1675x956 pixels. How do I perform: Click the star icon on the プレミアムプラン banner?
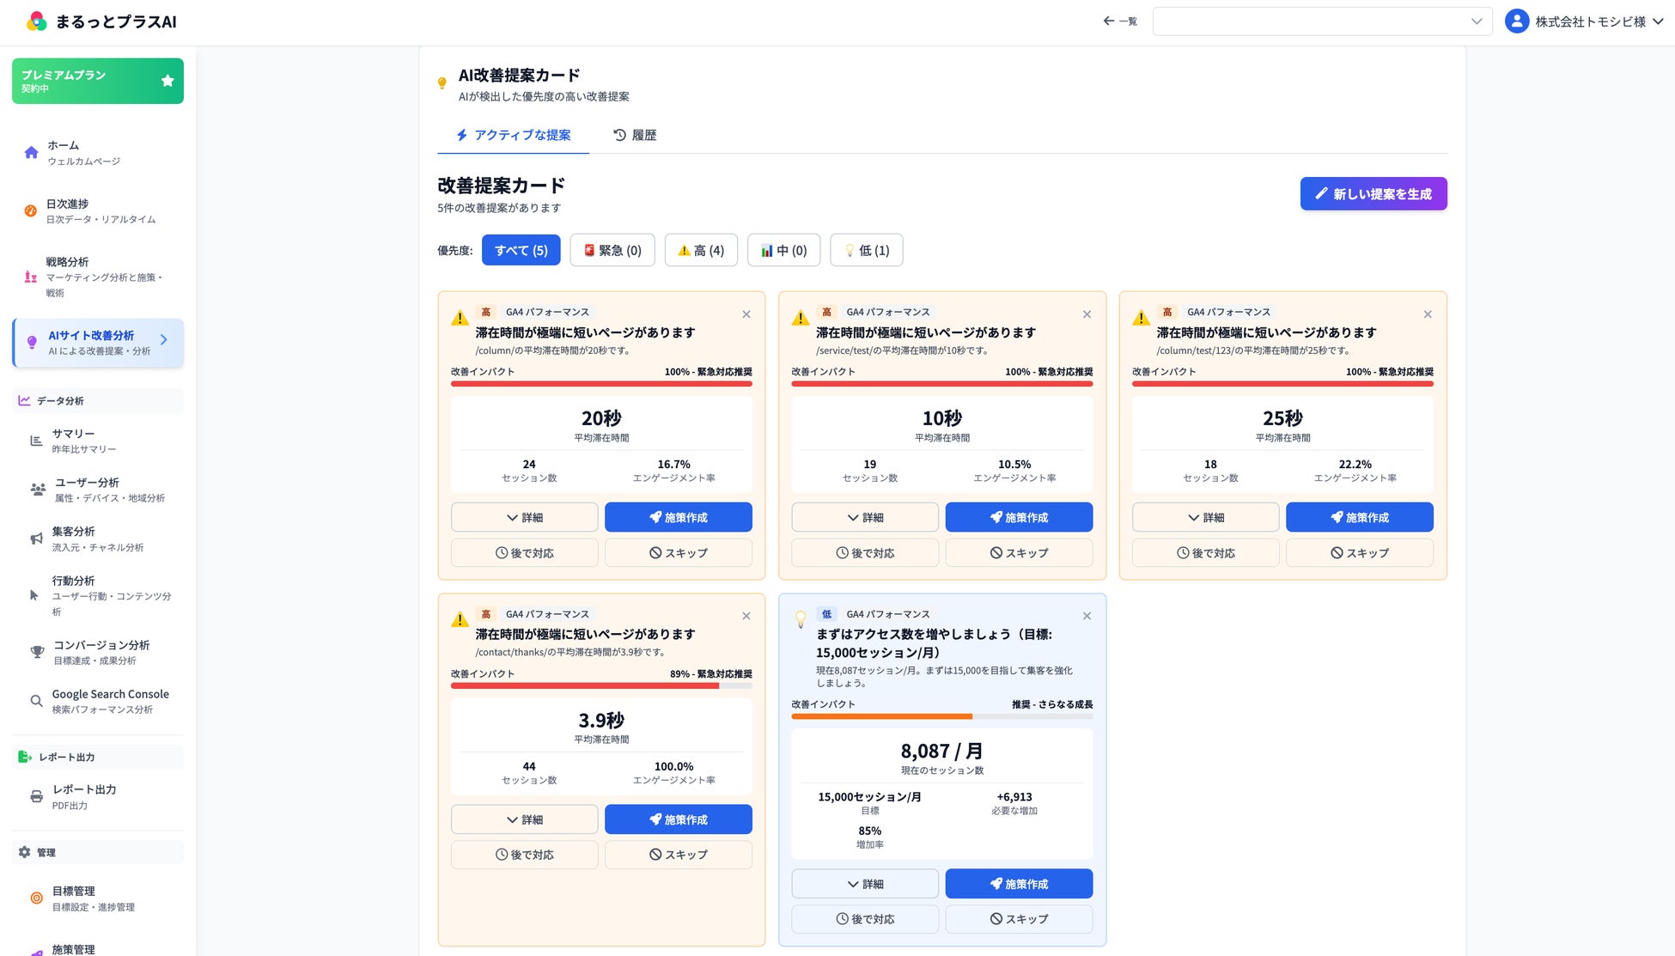(167, 81)
